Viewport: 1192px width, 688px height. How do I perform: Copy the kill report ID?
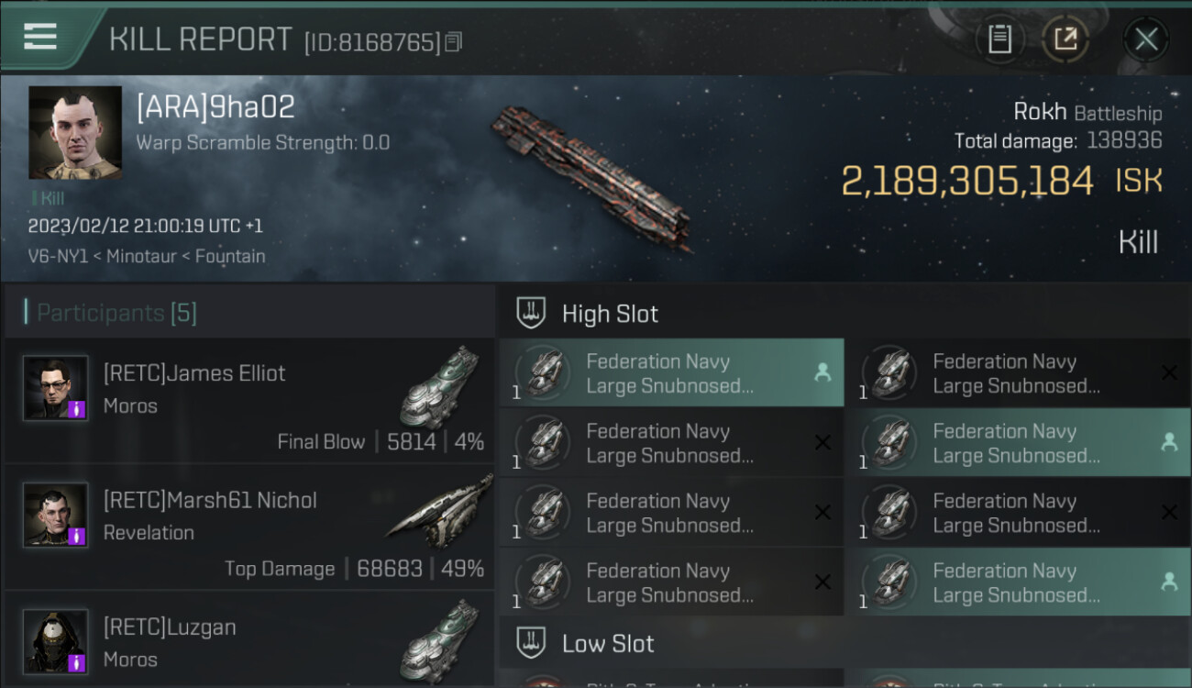coord(454,42)
